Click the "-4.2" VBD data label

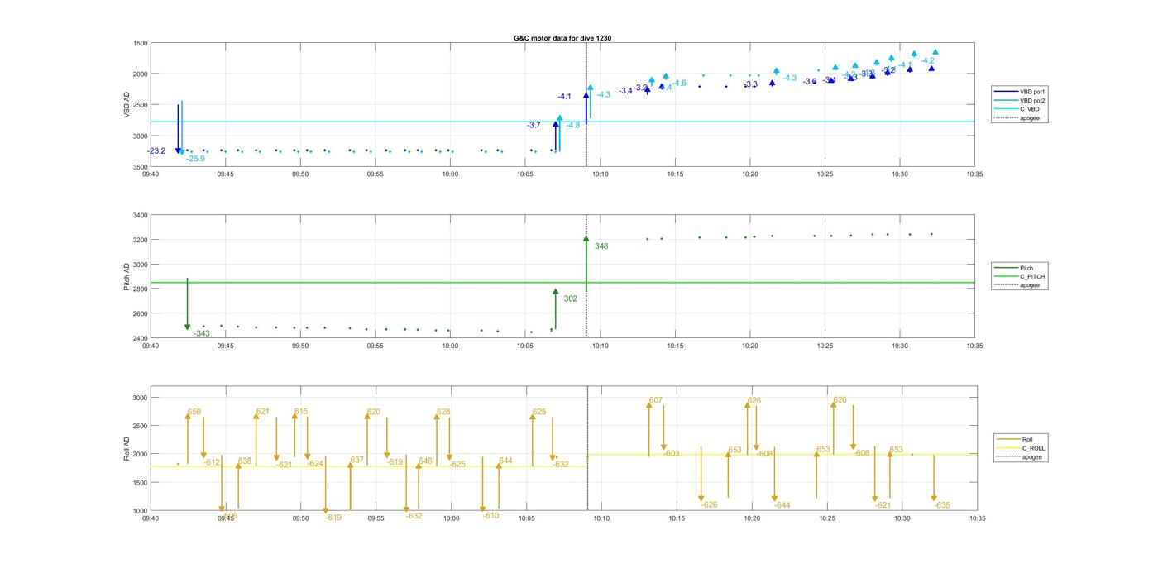(x=928, y=60)
